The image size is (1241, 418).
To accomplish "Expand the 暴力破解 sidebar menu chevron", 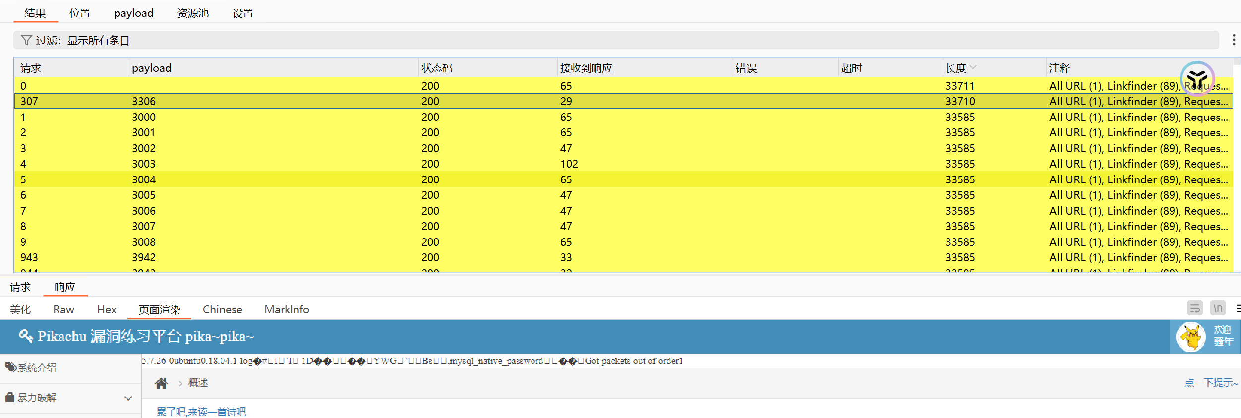I will click(x=128, y=398).
